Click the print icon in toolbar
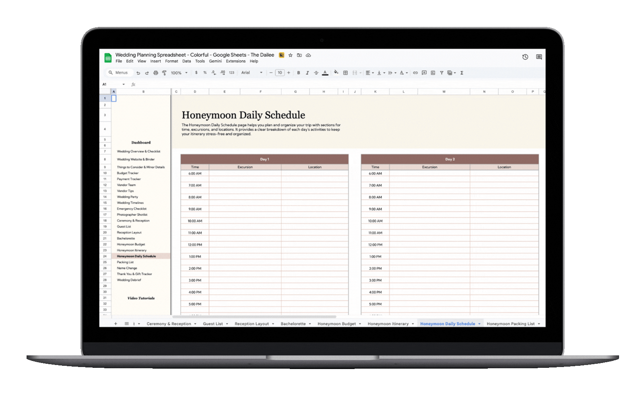This screenshot has height=402, width=644. point(155,73)
